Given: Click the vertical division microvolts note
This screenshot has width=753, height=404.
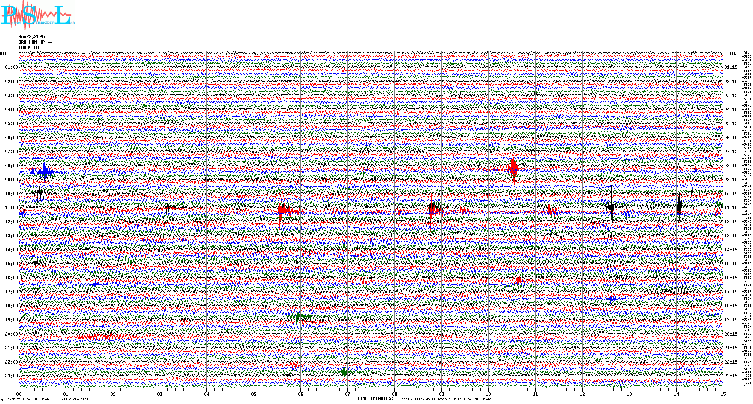Looking at the screenshot, I should [x=48, y=399].
